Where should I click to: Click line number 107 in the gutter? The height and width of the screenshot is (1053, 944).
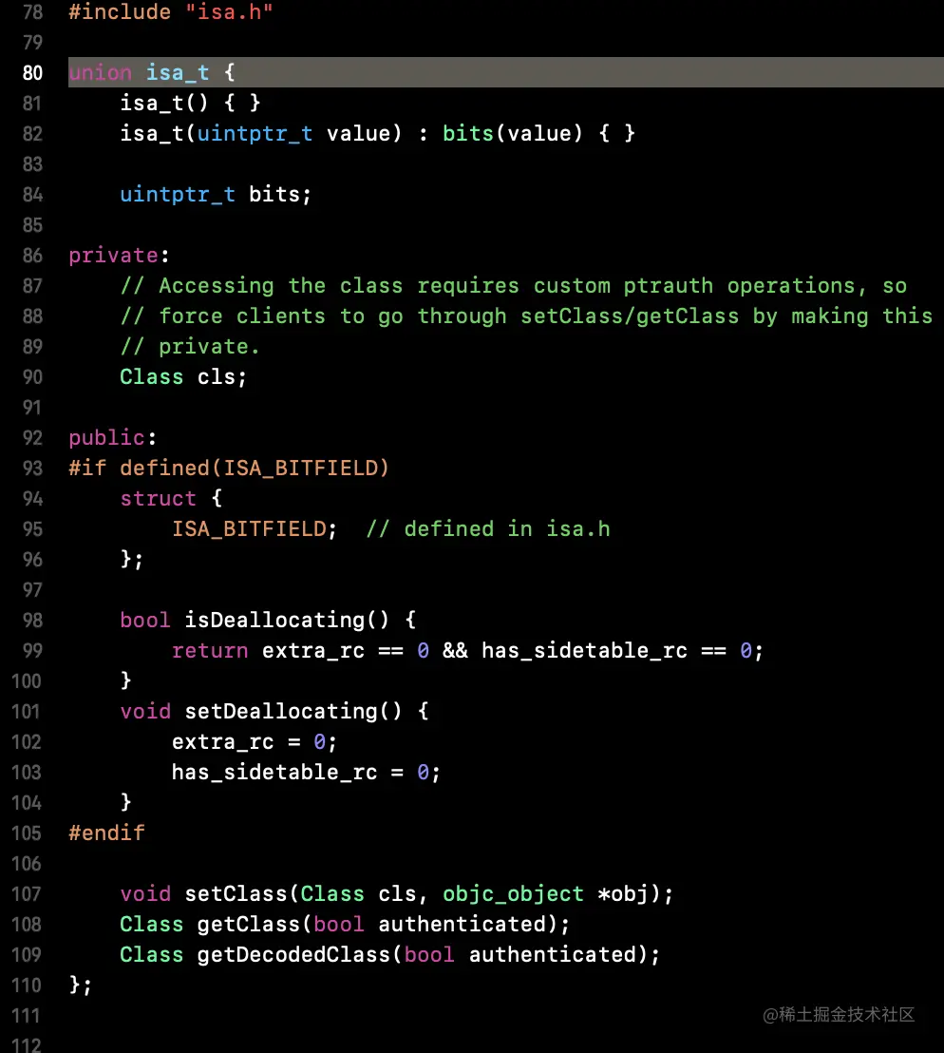(27, 894)
